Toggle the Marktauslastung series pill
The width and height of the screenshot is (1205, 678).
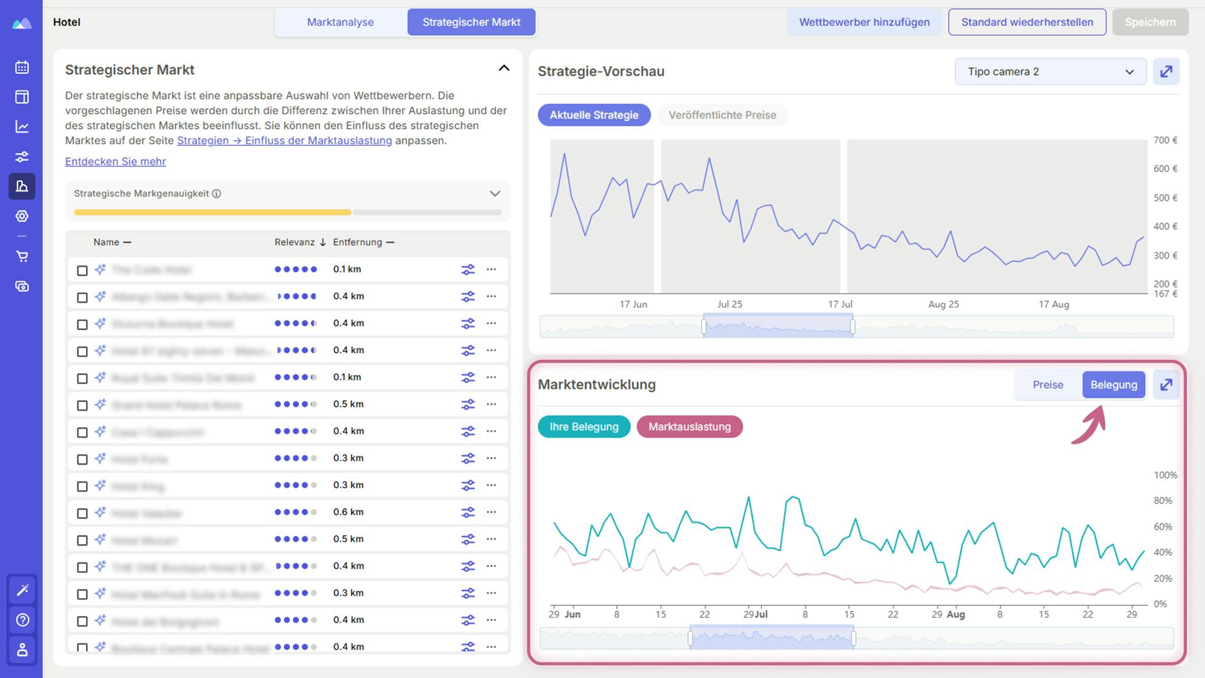(x=689, y=427)
